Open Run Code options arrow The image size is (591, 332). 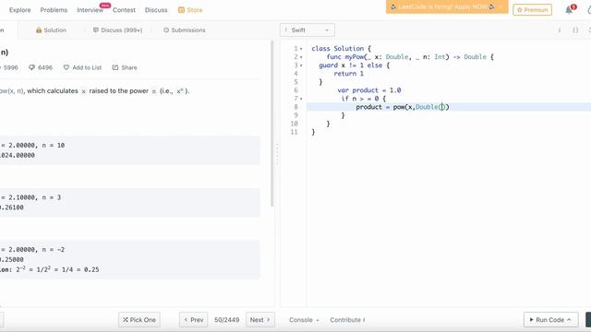[x=569, y=320]
